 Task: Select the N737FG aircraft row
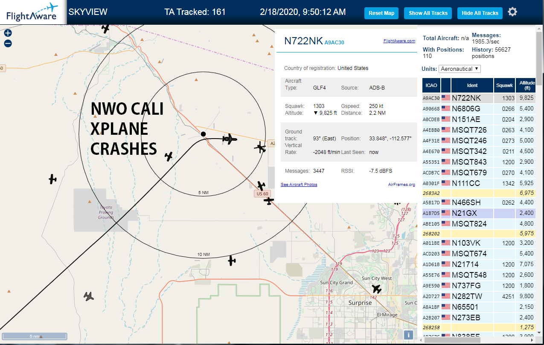(x=479, y=286)
